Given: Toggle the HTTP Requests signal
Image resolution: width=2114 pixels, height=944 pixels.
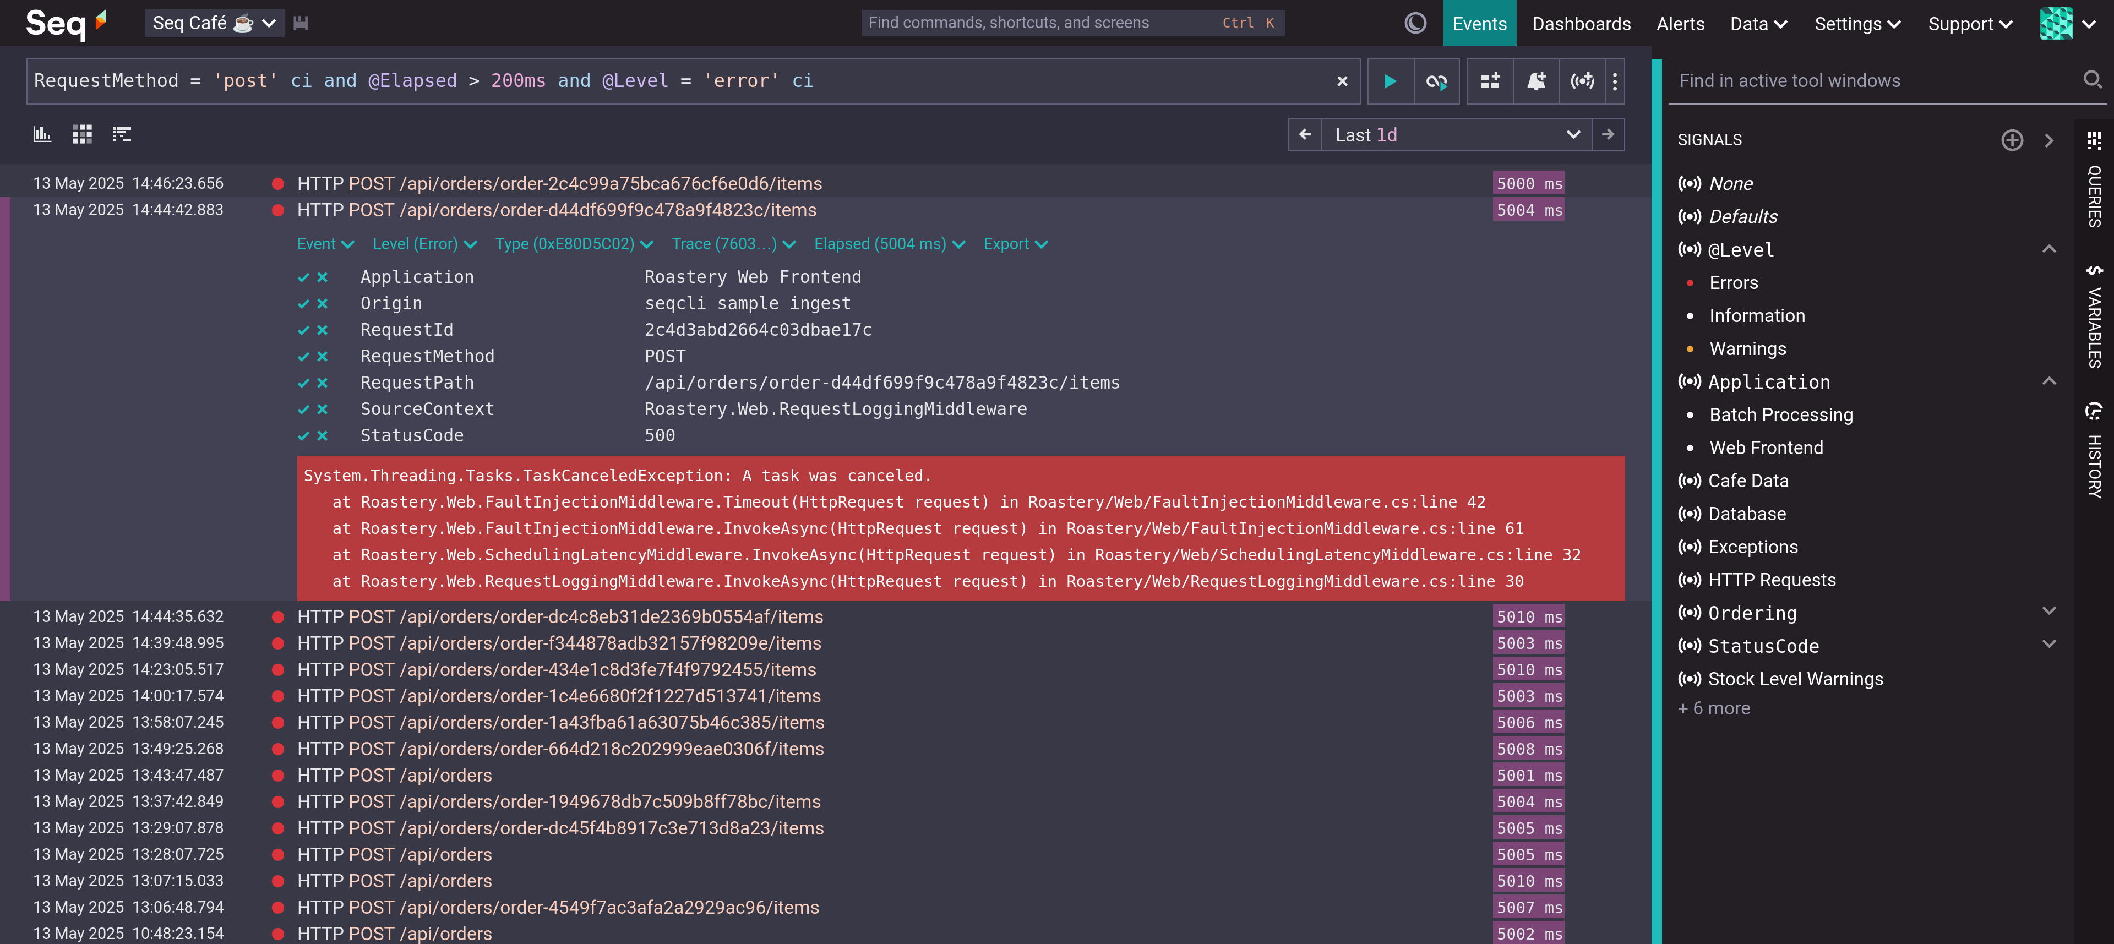Looking at the screenshot, I should 1771,580.
